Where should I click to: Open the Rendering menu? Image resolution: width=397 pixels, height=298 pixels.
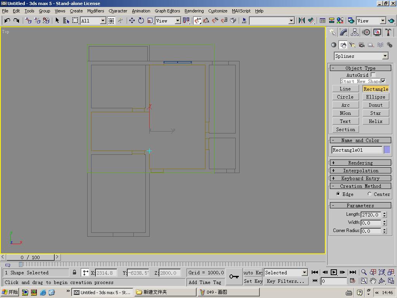194,11
